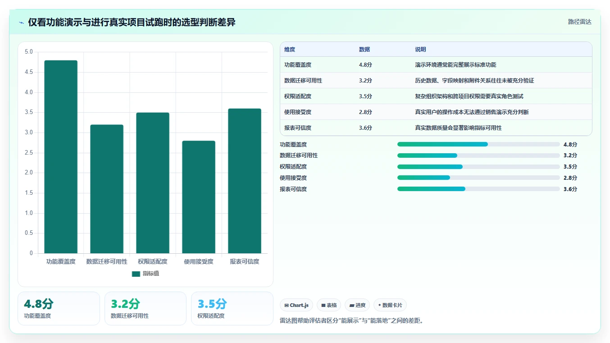
Task: Click the 功能覆盖度 progress bar
Action: pos(478,144)
